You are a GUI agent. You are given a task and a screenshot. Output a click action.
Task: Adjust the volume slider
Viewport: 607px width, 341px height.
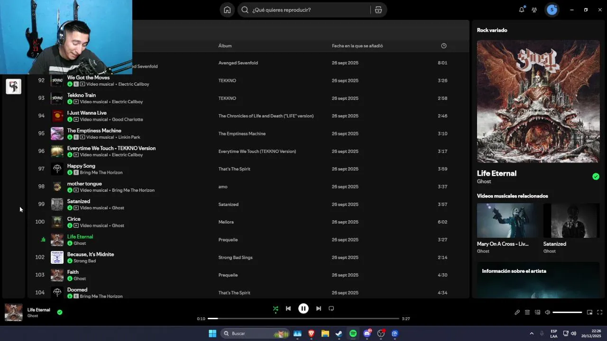tap(567, 313)
